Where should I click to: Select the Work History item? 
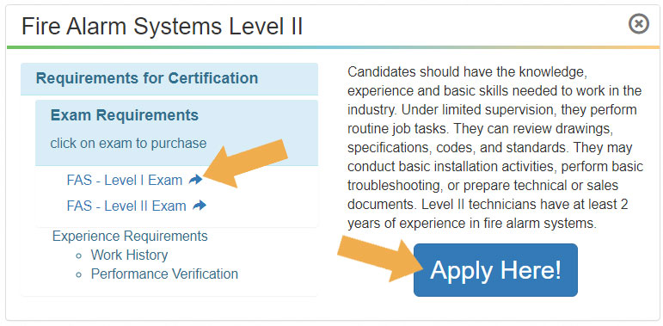129,255
